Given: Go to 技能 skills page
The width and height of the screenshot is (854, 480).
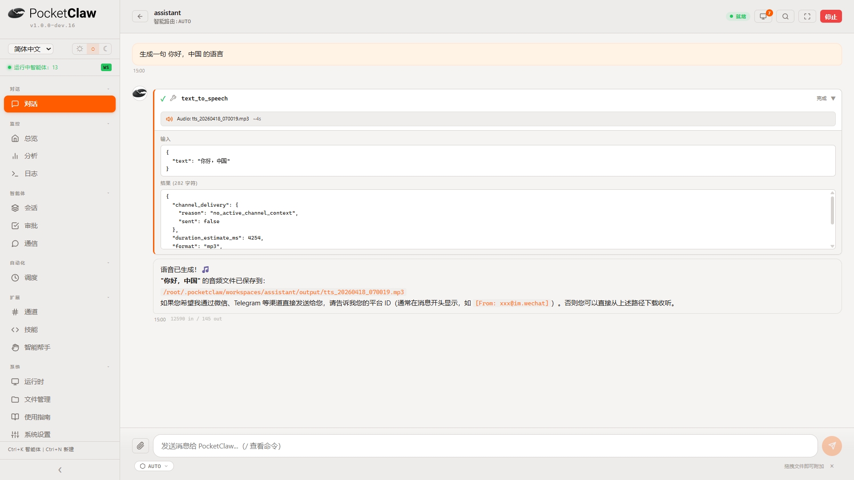Looking at the screenshot, I should [x=60, y=330].
